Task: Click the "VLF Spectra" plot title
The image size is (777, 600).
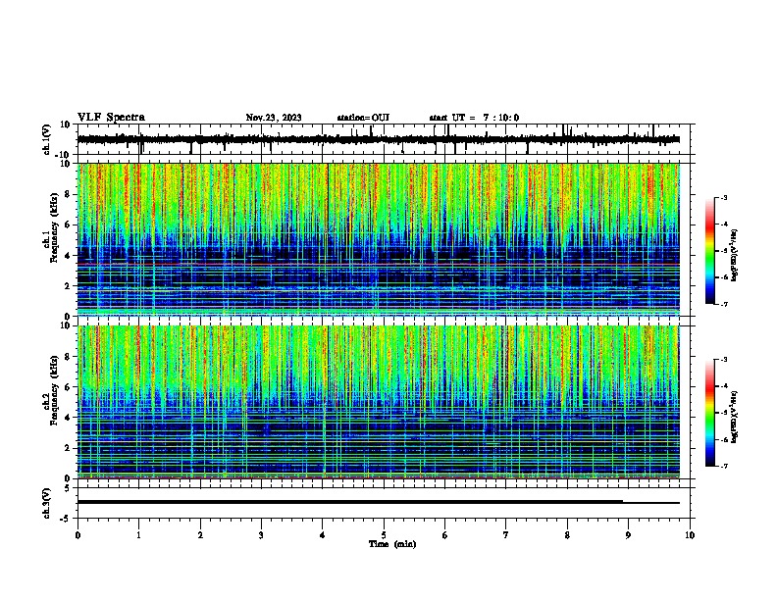Action: pyautogui.click(x=111, y=118)
